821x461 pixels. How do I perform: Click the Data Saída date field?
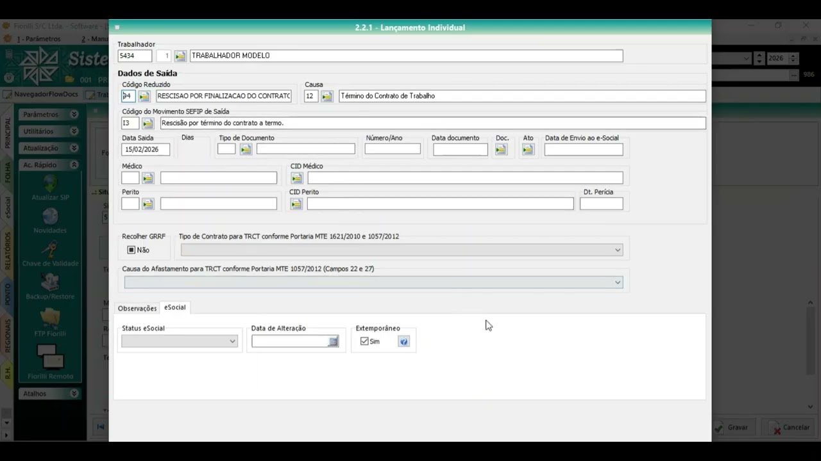click(x=146, y=149)
